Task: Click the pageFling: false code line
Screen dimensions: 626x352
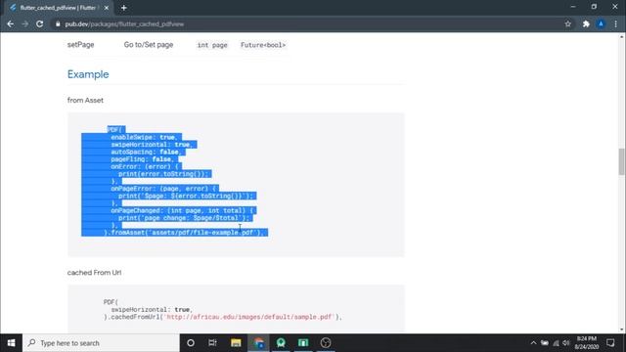Action: click(142, 159)
